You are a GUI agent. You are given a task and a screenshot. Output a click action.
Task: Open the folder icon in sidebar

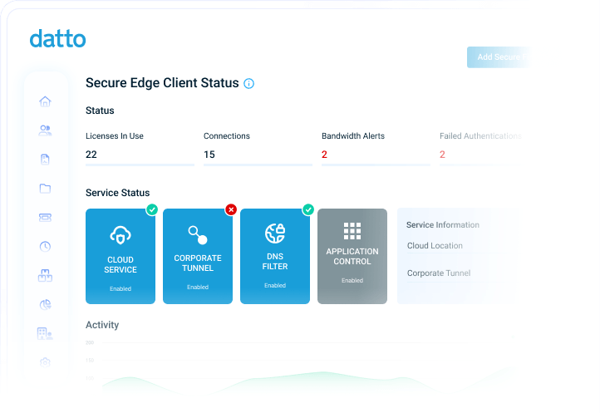click(x=45, y=189)
